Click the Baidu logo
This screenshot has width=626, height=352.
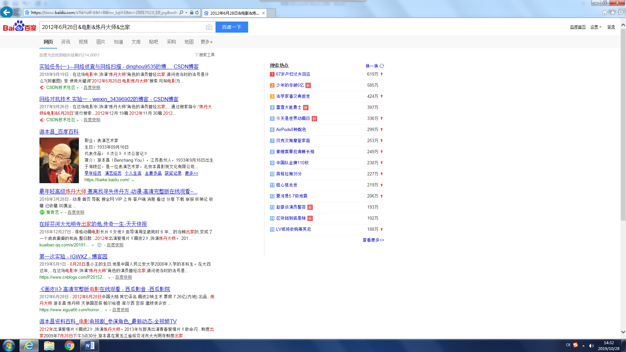point(20,27)
